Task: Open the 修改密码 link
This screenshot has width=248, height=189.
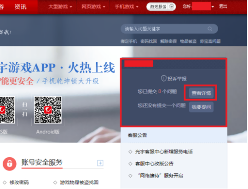Action: point(19,183)
